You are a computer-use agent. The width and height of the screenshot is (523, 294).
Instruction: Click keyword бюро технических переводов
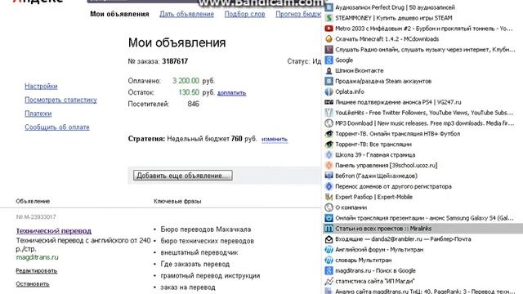(x=207, y=241)
